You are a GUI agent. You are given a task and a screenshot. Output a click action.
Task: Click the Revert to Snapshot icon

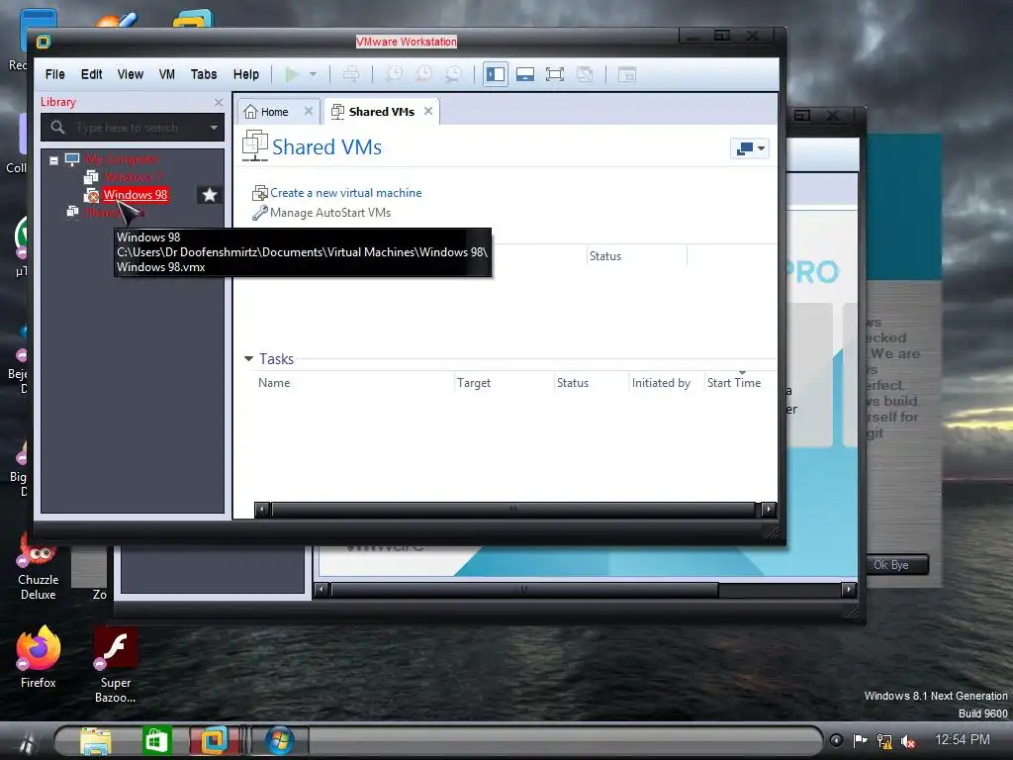point(423,74)
